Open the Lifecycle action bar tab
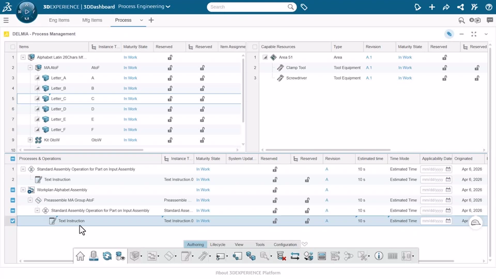The height and width of the screenshot is (279, 496). 218,244
